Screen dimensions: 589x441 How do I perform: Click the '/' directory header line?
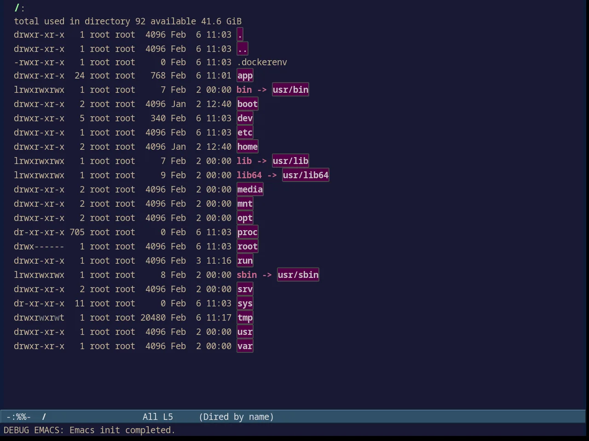click(19, 8)
